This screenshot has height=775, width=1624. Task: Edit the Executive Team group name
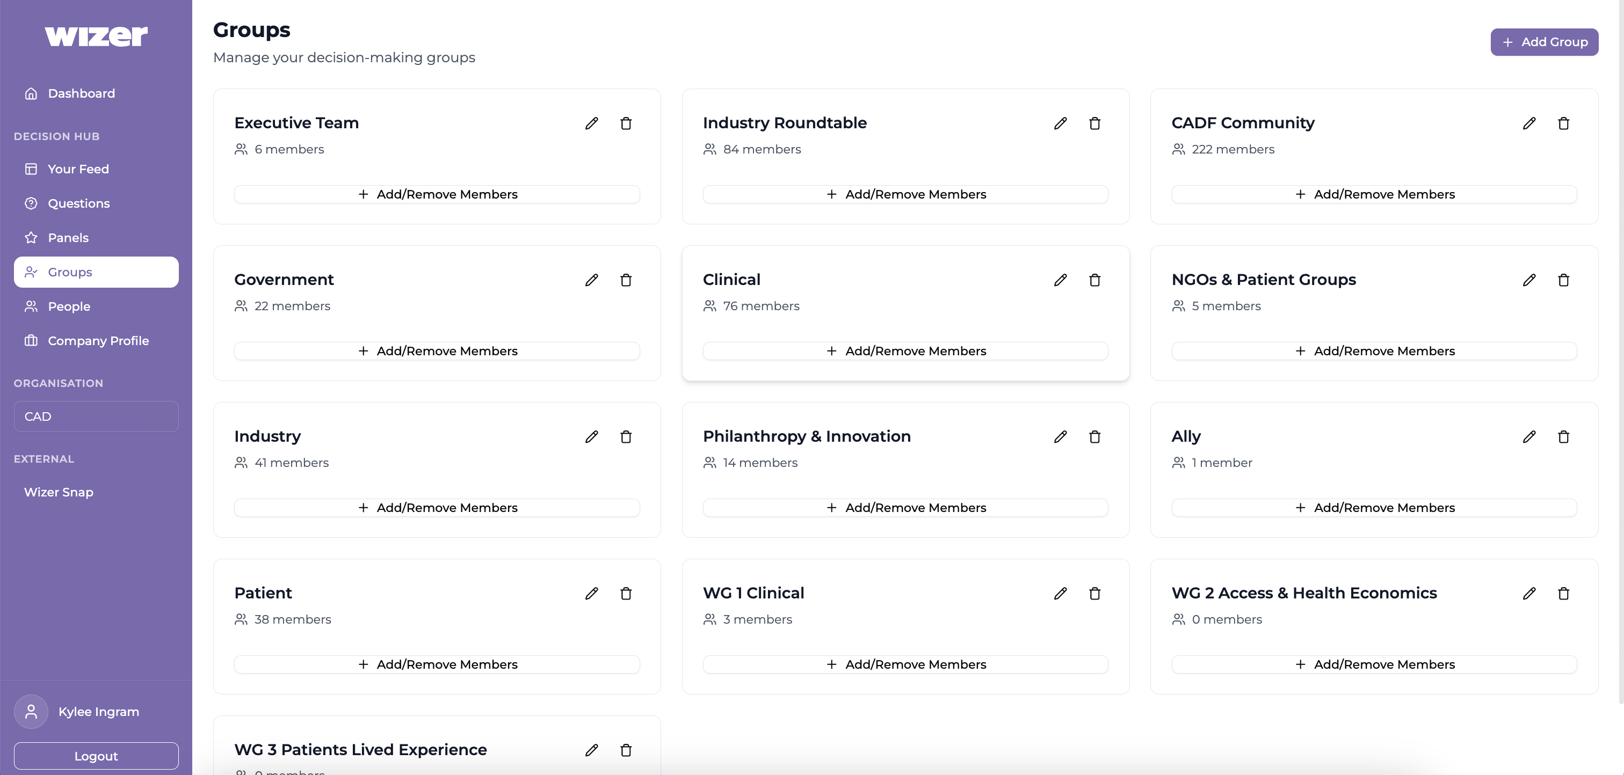pos(591,123)
